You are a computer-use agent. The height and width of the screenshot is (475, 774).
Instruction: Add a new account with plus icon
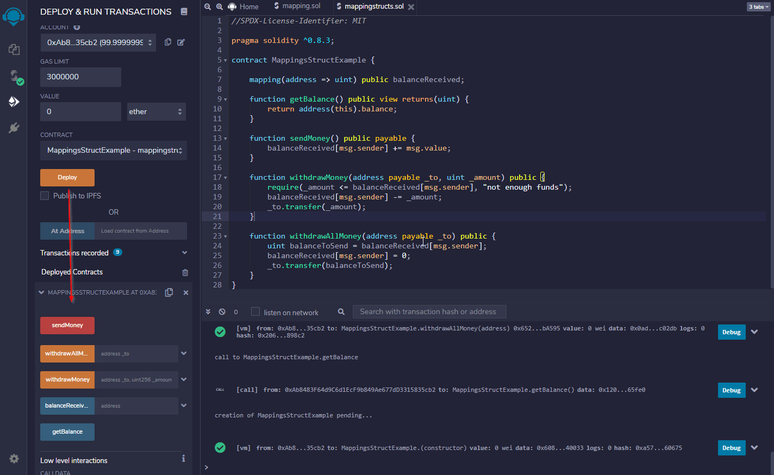(77, 27)
